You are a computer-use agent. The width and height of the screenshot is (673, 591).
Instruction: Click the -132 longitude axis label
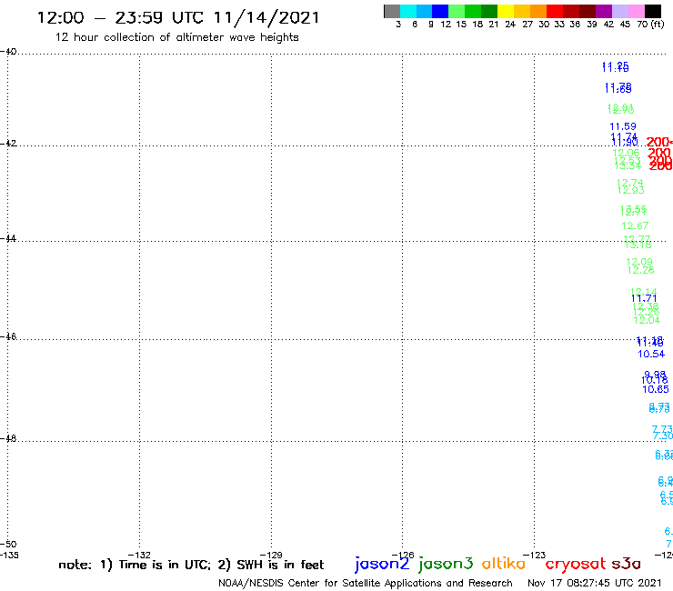(x=139, y=555)
